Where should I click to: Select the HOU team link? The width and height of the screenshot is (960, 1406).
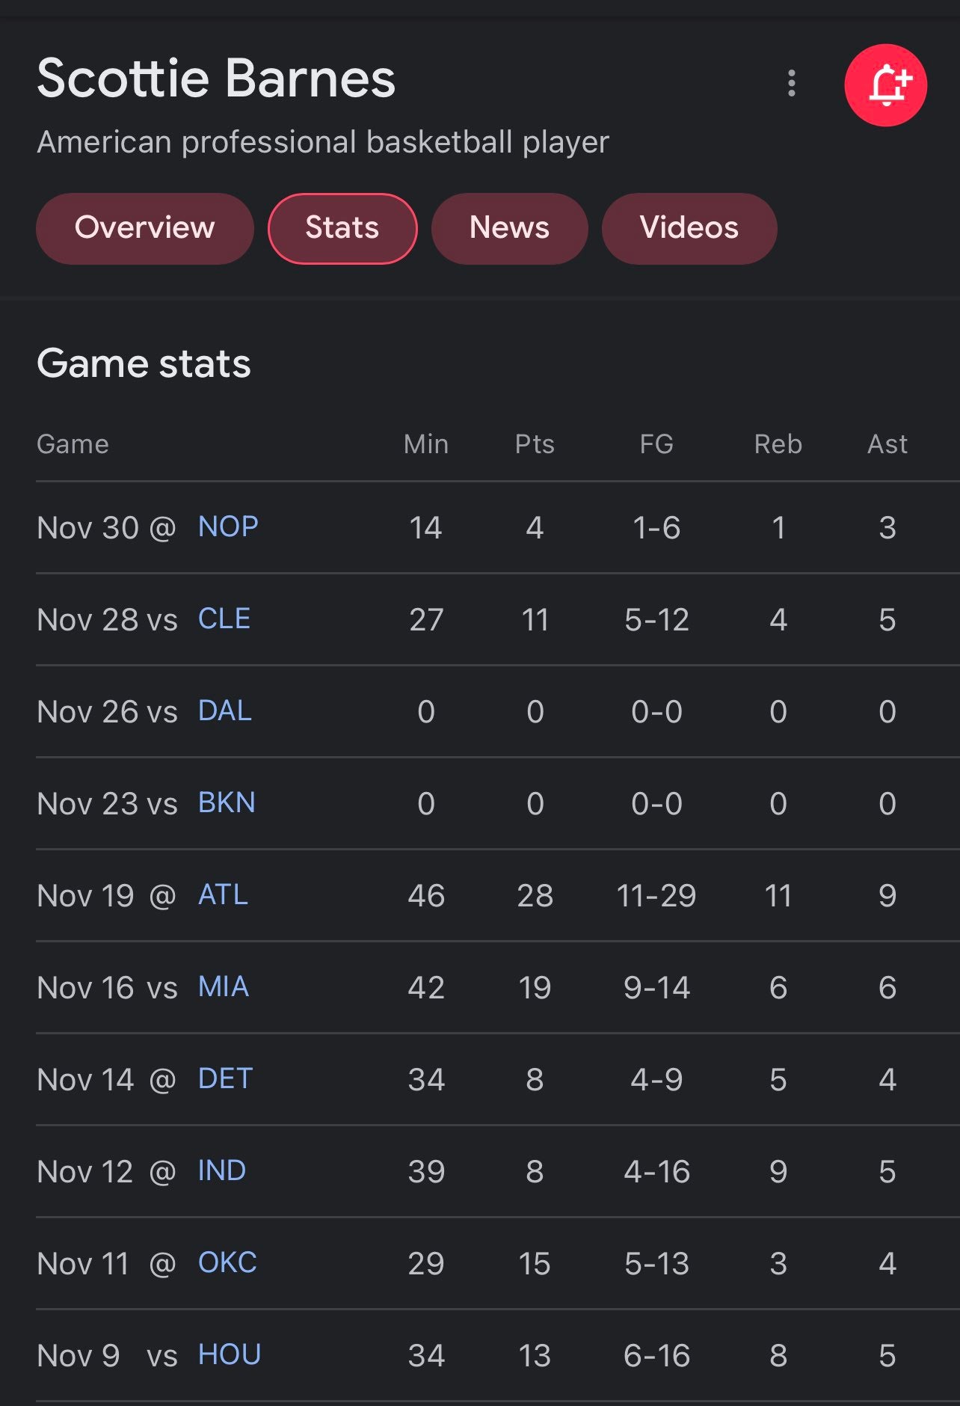tap(230, 1355)
